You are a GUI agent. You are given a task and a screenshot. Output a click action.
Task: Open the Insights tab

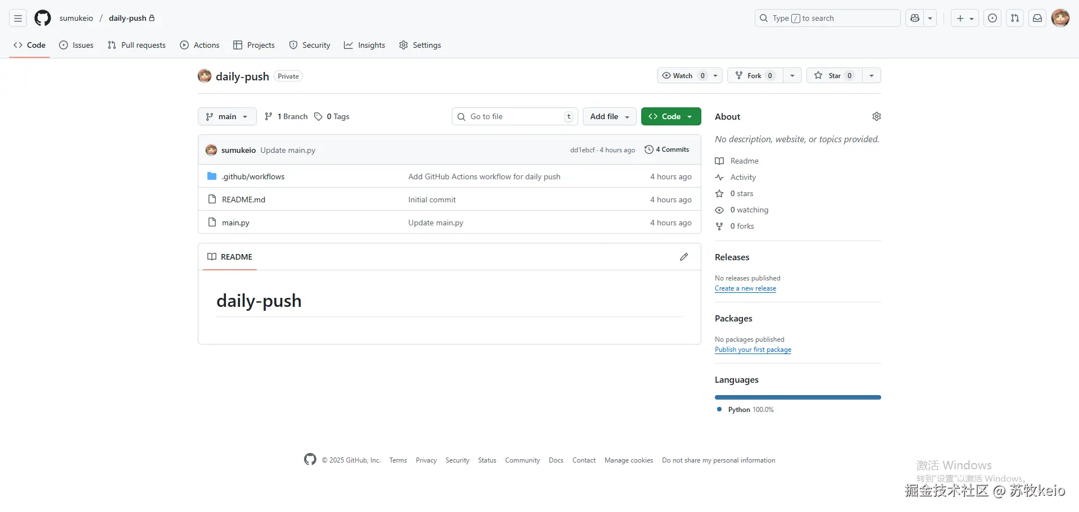point(365,45)
